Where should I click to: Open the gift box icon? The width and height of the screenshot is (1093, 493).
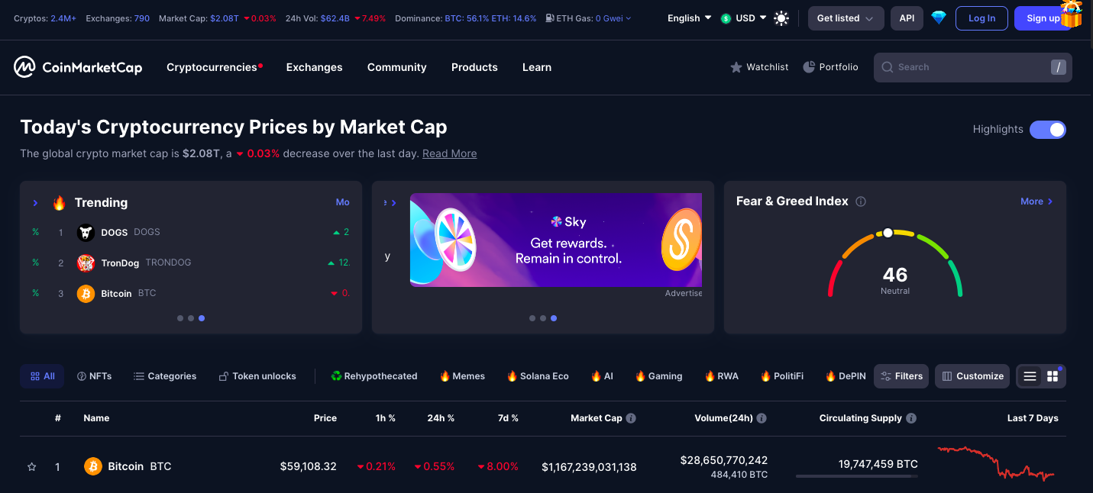1071,14
